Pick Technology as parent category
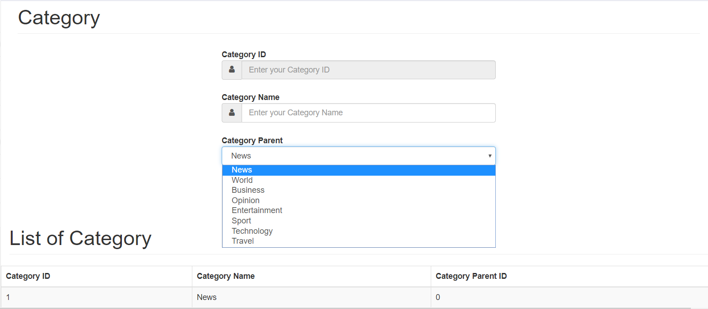The image size is (708, 309). coord(252,231)
